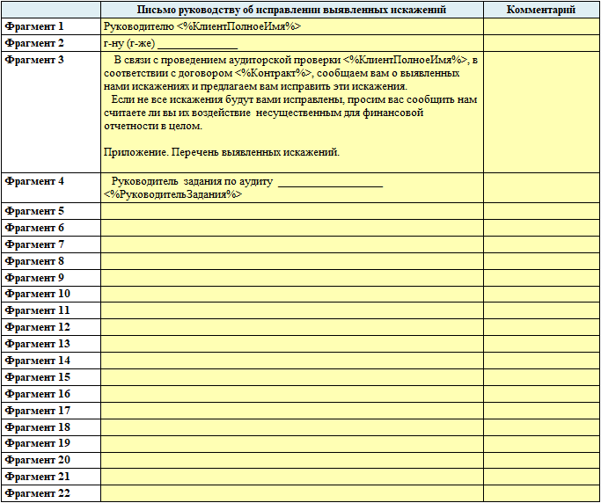Click the 'Фрагмент 17' row label
Image resolution: width=601 pixels, height=503 pixels.
click(51, 411)
